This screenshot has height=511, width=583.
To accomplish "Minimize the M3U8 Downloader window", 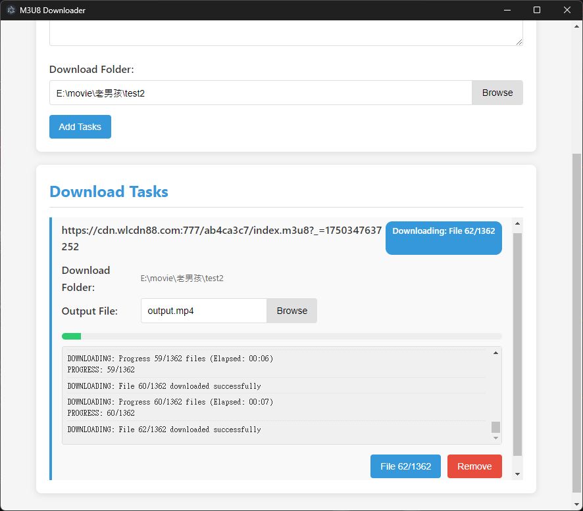I will point(507,10).
